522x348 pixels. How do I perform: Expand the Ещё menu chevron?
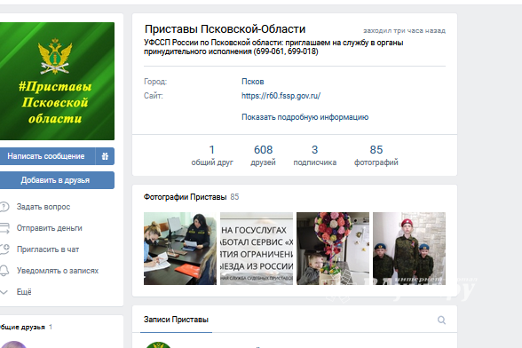(4, 292)
